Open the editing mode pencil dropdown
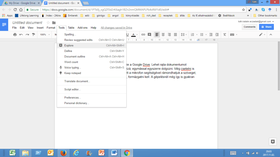The height and width of the screenshot is (157, 280). (262, 35)
